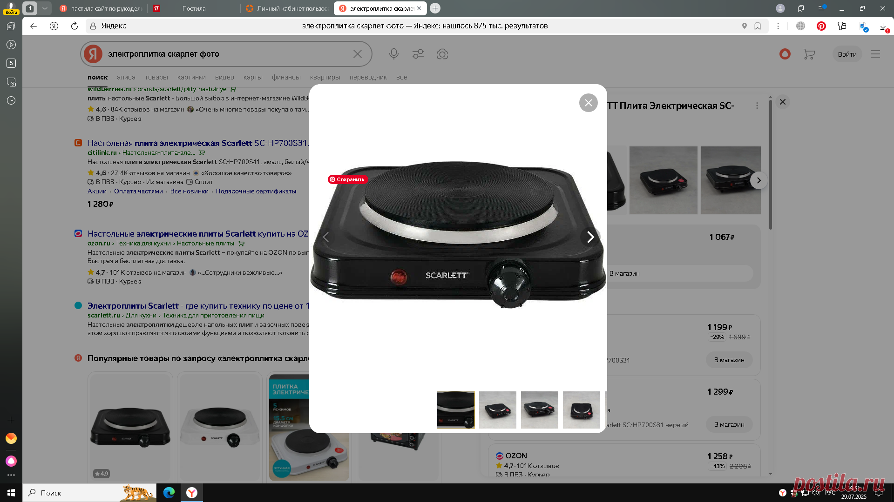The height and width of the screenshot is (502, 894).
Task: Open search settings sliders icon
Action: pyautogui.click(x=418, y=54)
